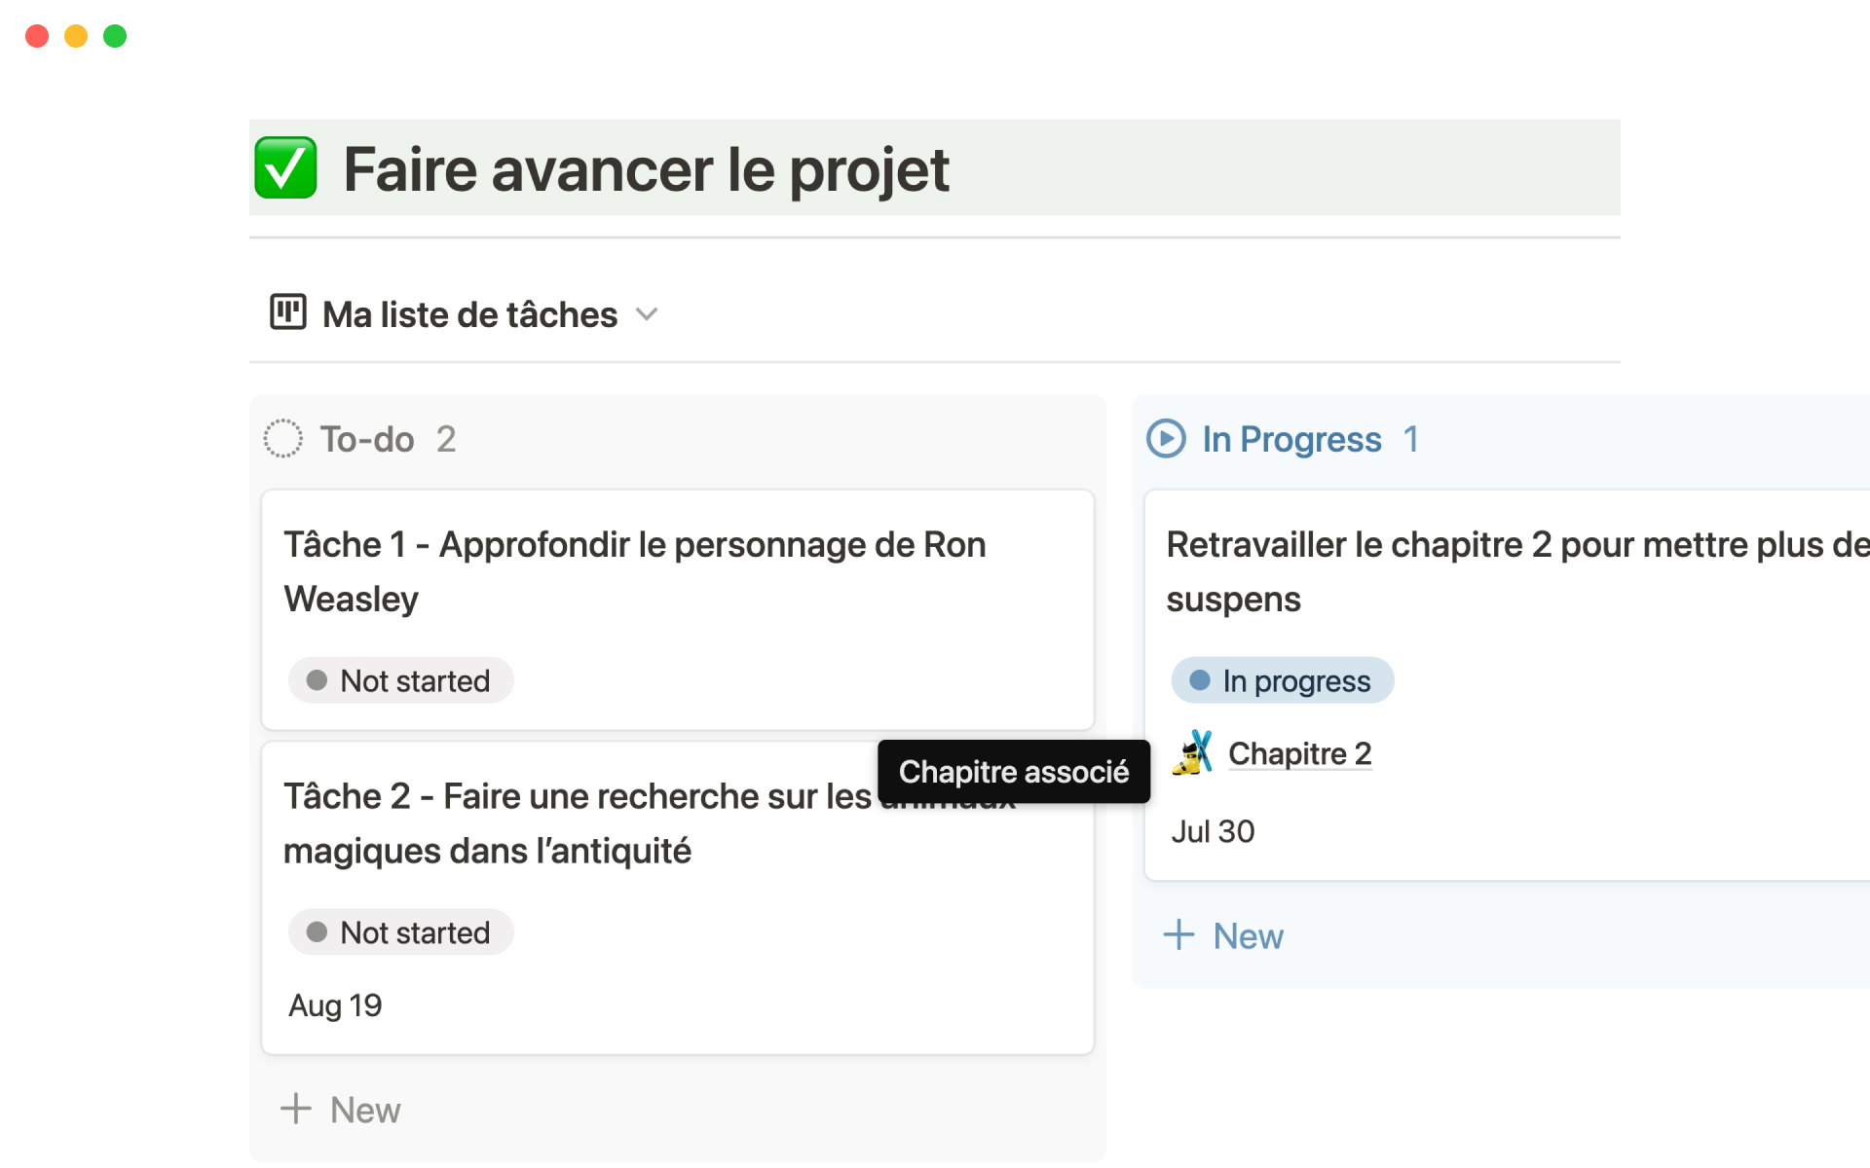This screenshot has width=1870, height=1168.
Task: Open the Chapitre 2 linked page
Action: pyautogui.click(x=1299, y=753)
